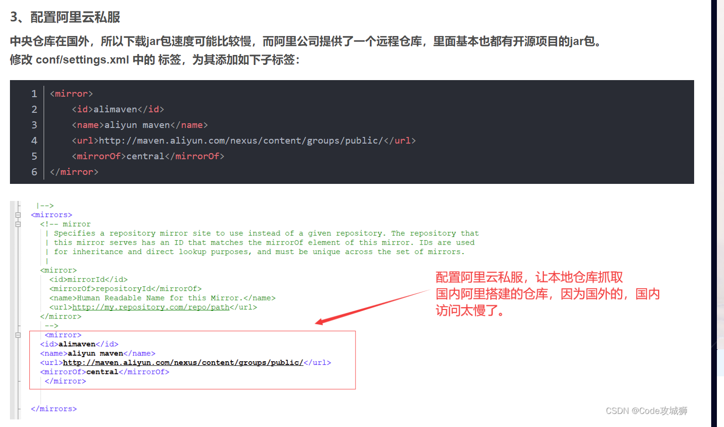Screen dimensions: 724x427
Task: Click line number 1 in the code block
Action: 34,94
